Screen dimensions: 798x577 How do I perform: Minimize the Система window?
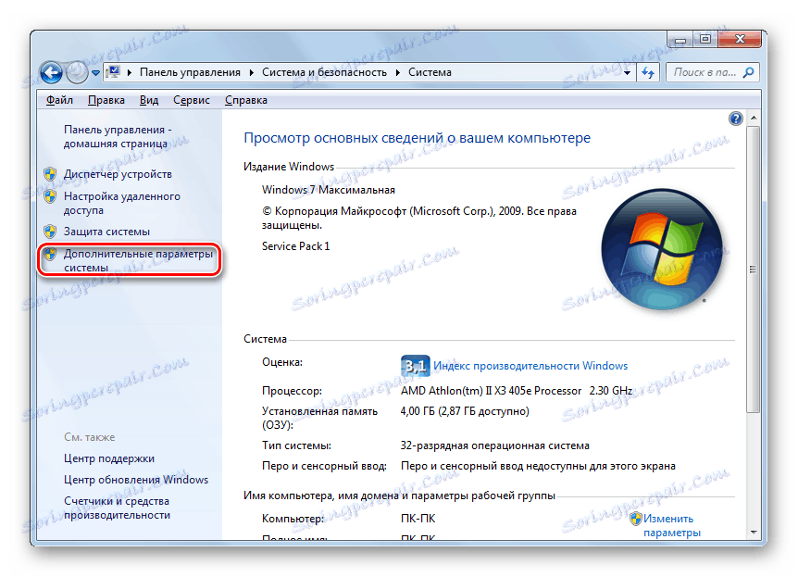click(681, 39)
